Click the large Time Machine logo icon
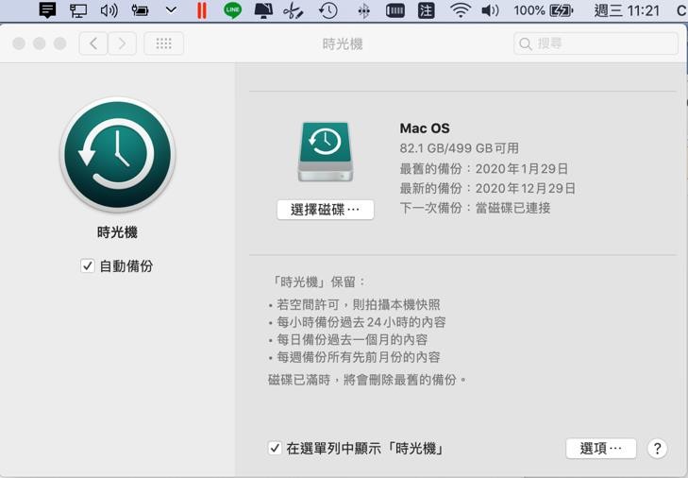This screenshot has width=688, height=478. (117, 155)
